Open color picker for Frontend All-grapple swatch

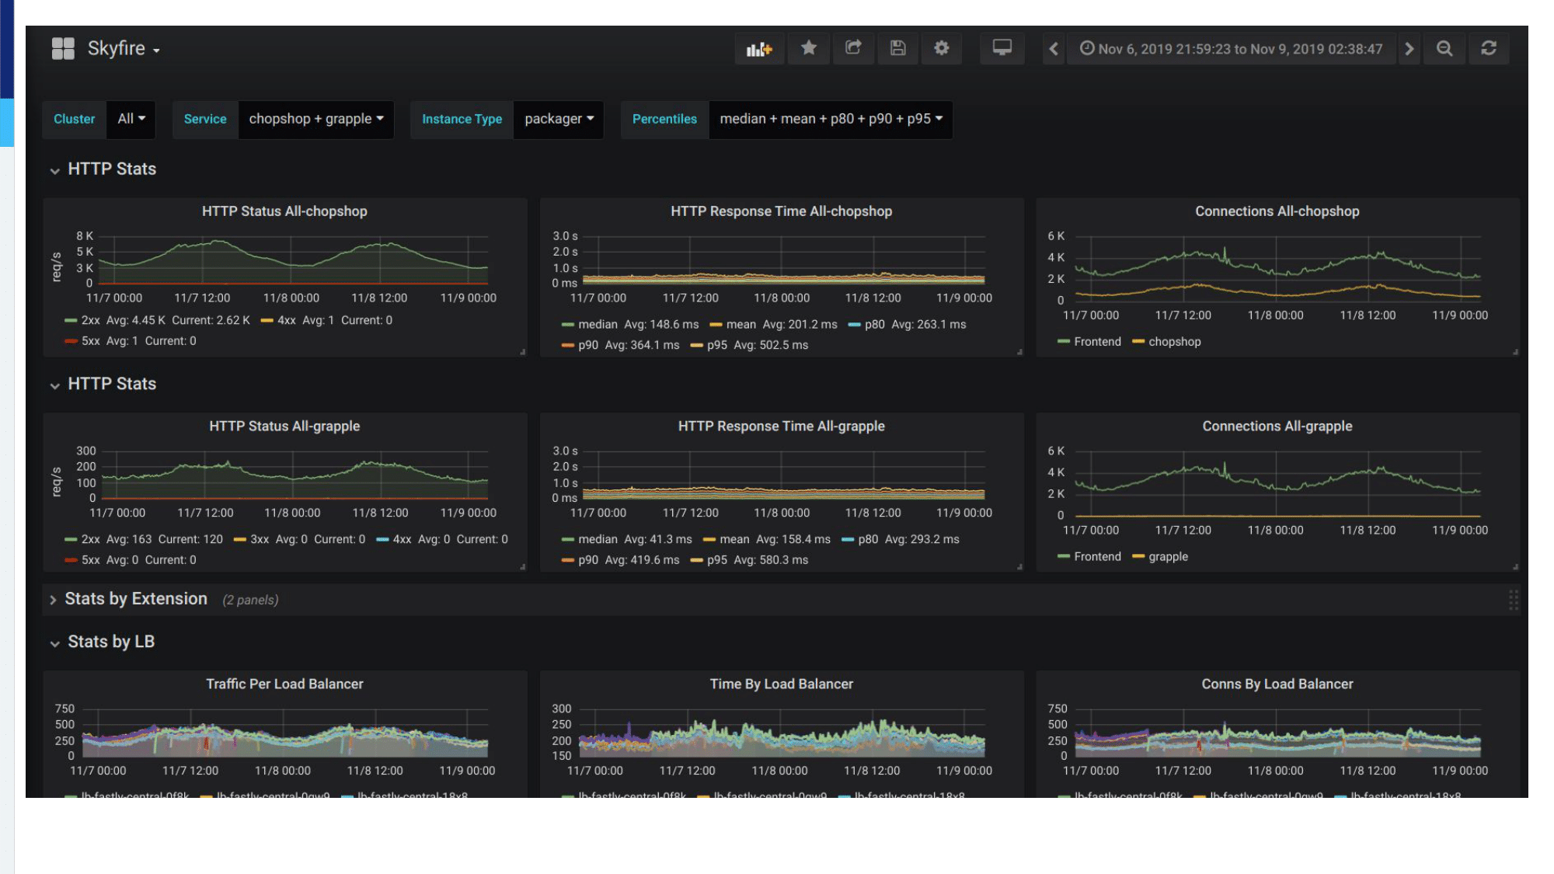pyautogui.click(x=1064, y=557)
